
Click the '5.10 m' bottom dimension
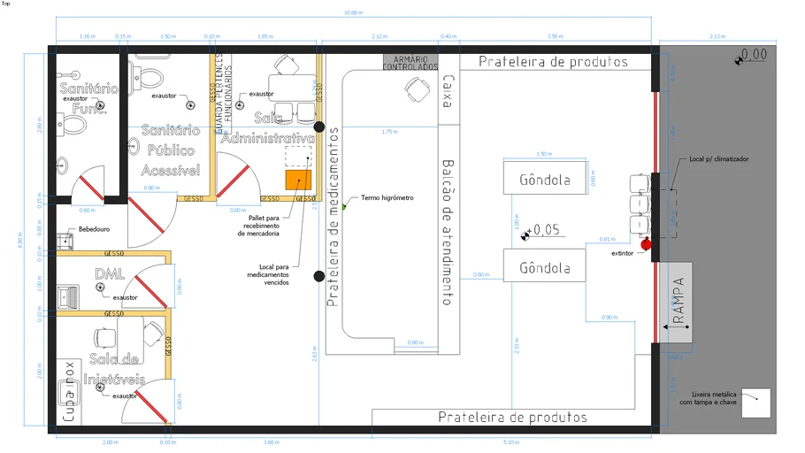510,442
